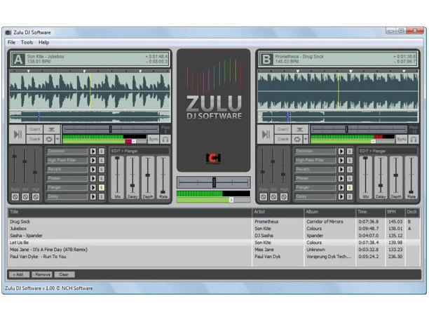Click Deck A waveform overview strip

pos(90,116)
